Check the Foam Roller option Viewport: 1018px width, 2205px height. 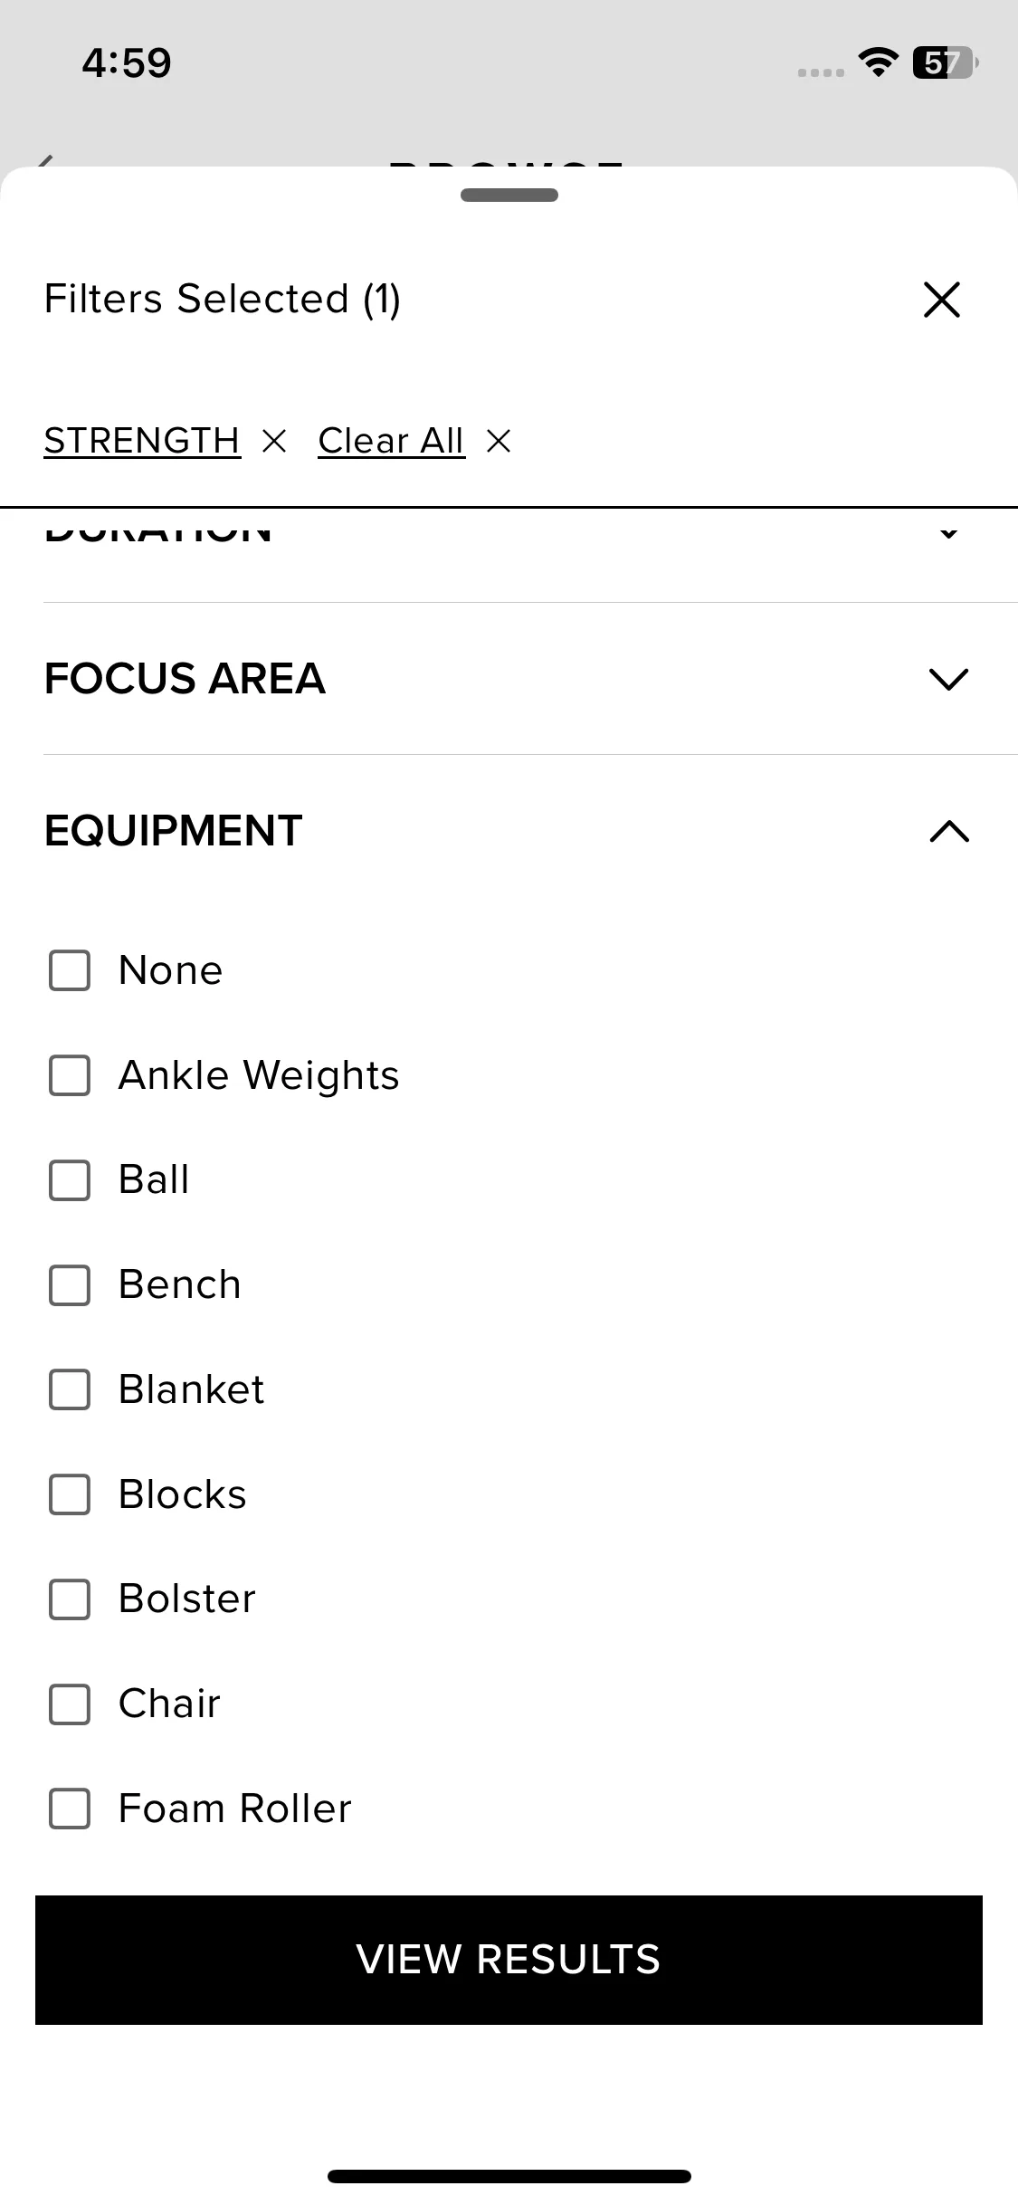pos(70,1809)
